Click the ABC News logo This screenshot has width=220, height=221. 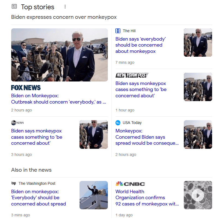17,123
